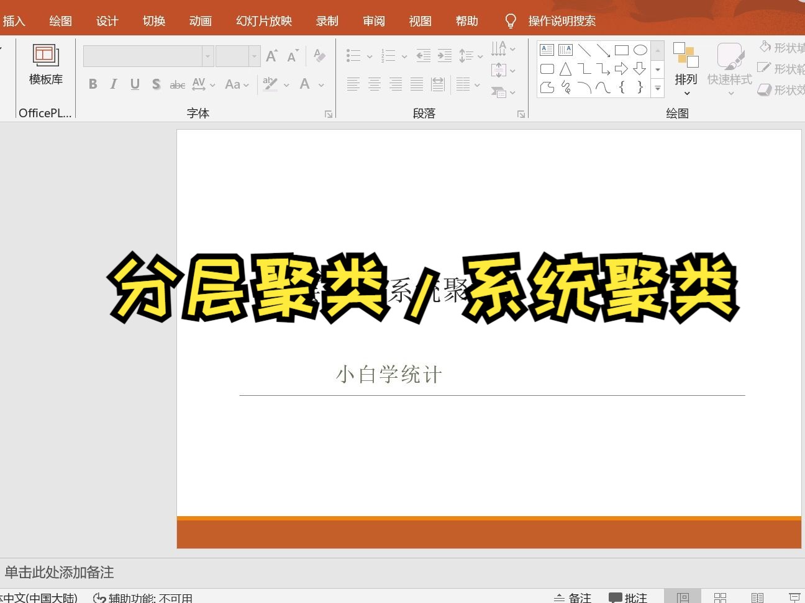Toggle text Shadow formatting
This screenshot has width=805, height=603.
click(156, 84)
